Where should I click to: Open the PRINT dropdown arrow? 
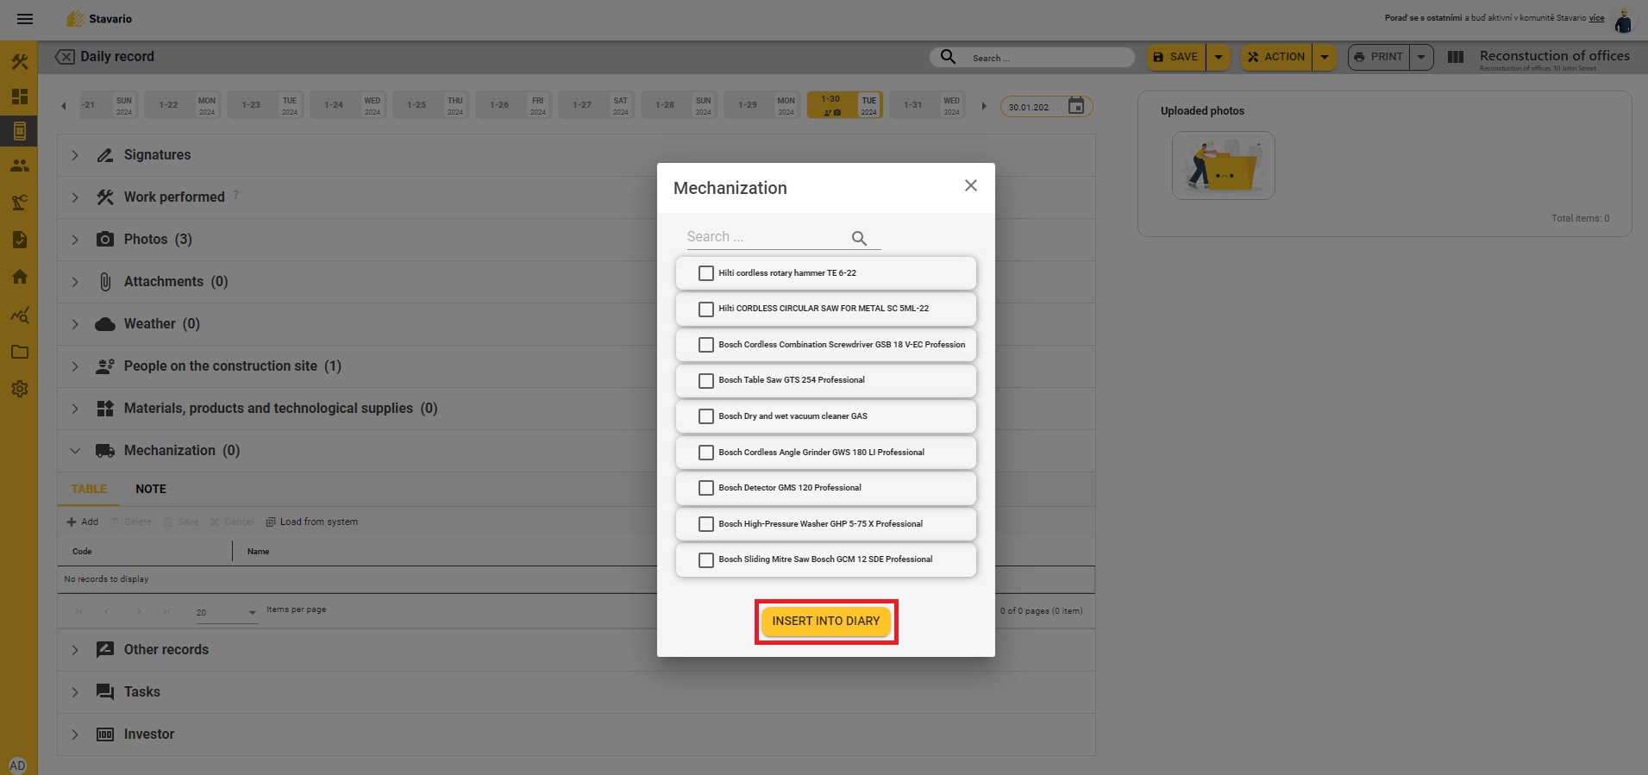pos(1421,57)
